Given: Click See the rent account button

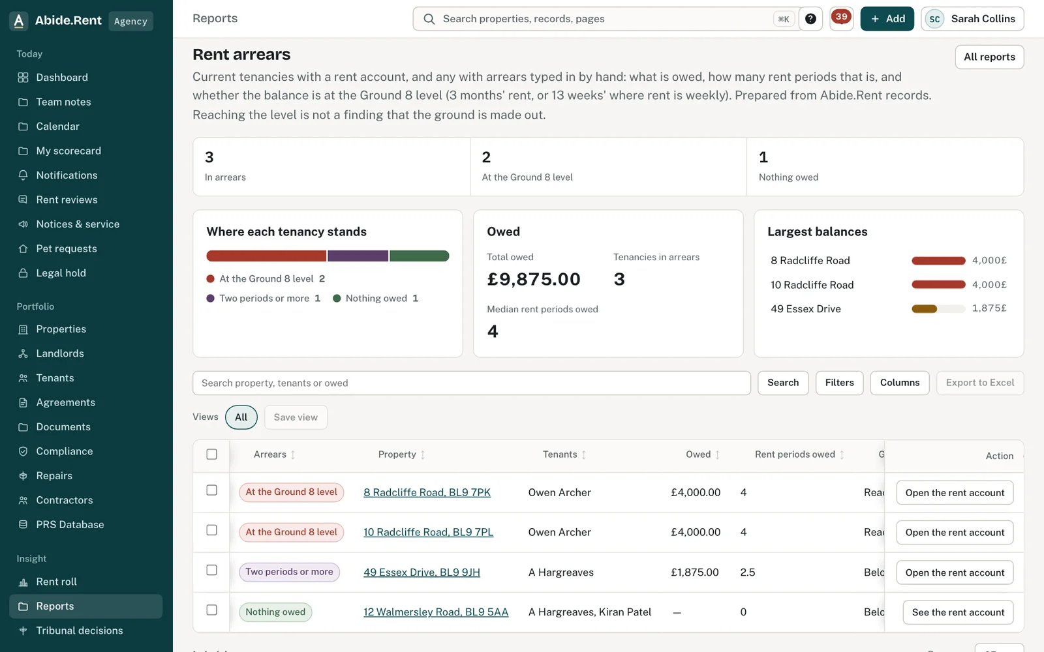Looking at the screenshot, I should 958,612.
